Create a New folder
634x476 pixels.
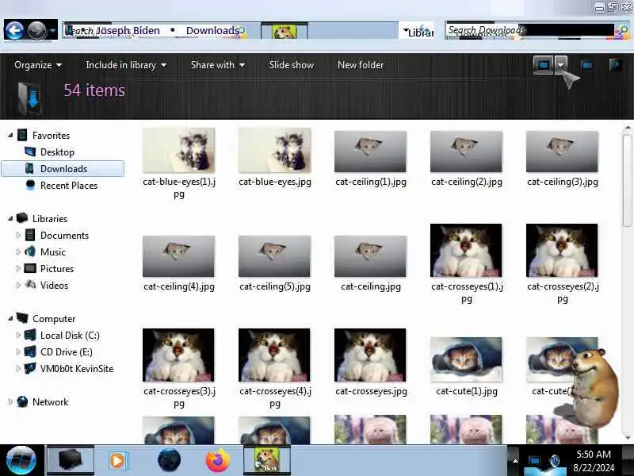[361, 65]
